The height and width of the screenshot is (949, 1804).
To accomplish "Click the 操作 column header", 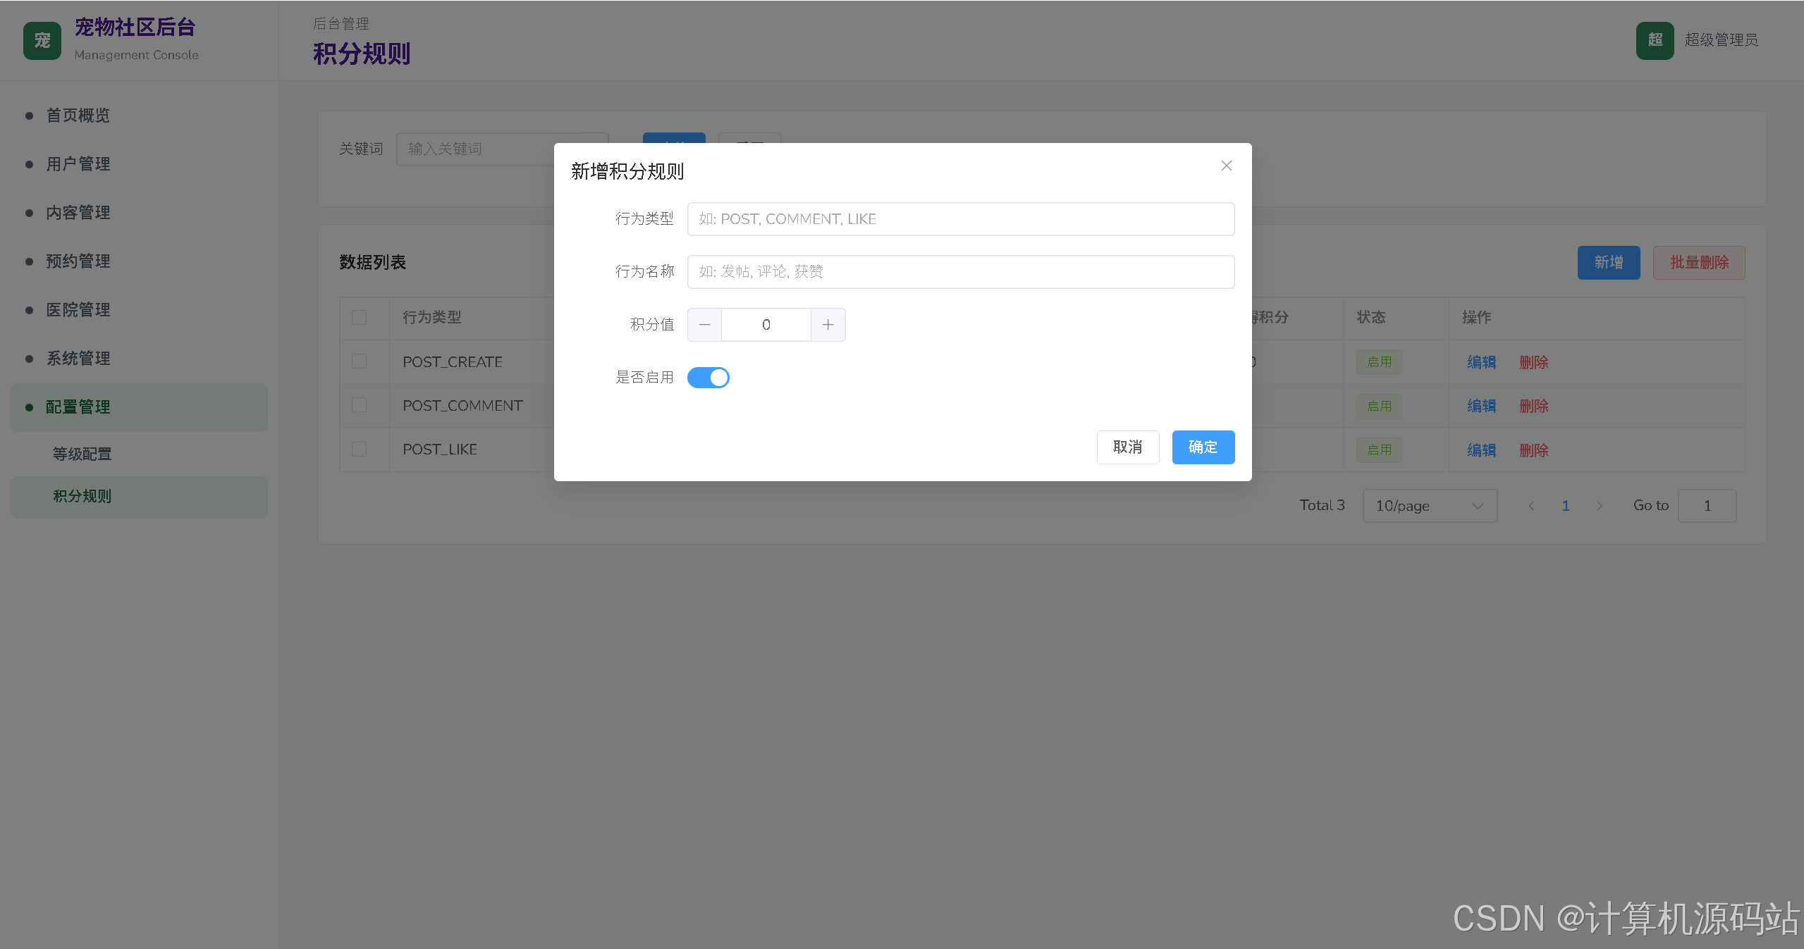I will (x=1476, y=318).
